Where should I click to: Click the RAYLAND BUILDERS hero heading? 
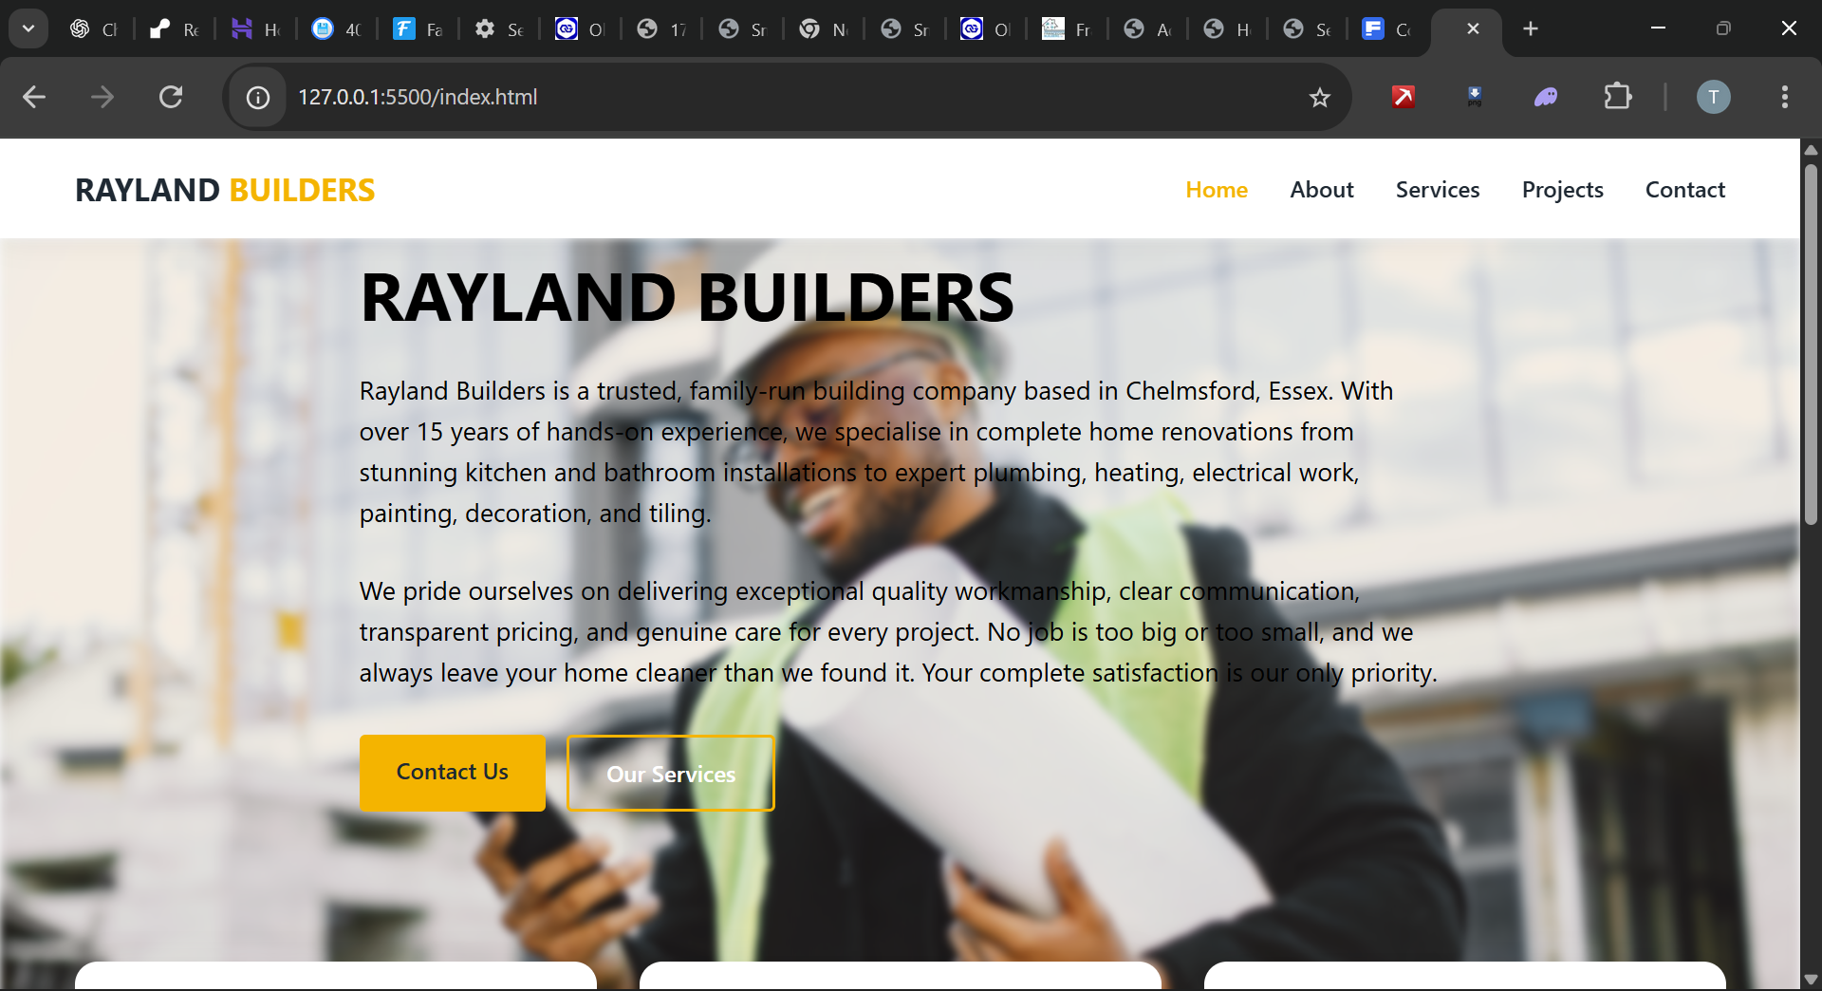(x=687, y=297)
